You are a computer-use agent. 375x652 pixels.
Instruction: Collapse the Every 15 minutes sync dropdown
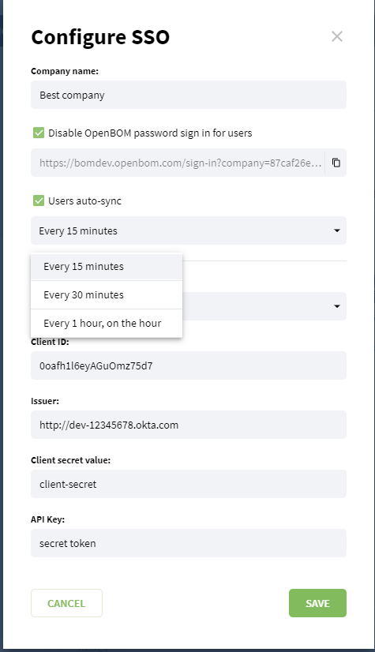189,230
